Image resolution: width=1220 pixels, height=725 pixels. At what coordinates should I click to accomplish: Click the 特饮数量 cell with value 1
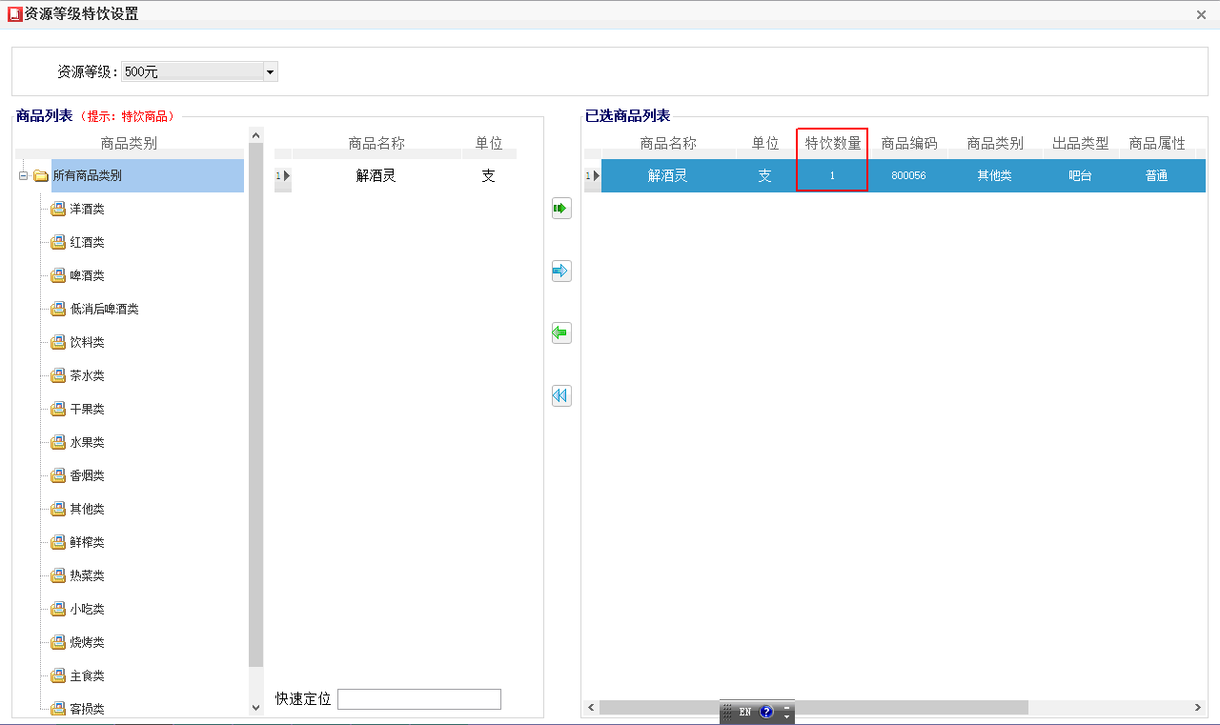coord(832,175)
